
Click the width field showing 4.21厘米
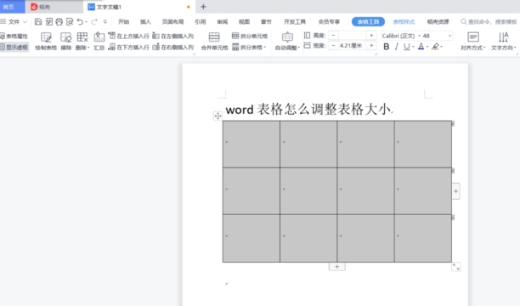click(353, 45)
